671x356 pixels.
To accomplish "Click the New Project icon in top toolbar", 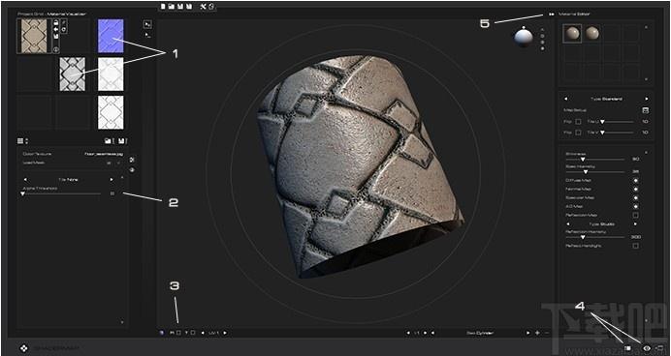I will [163, 7].
